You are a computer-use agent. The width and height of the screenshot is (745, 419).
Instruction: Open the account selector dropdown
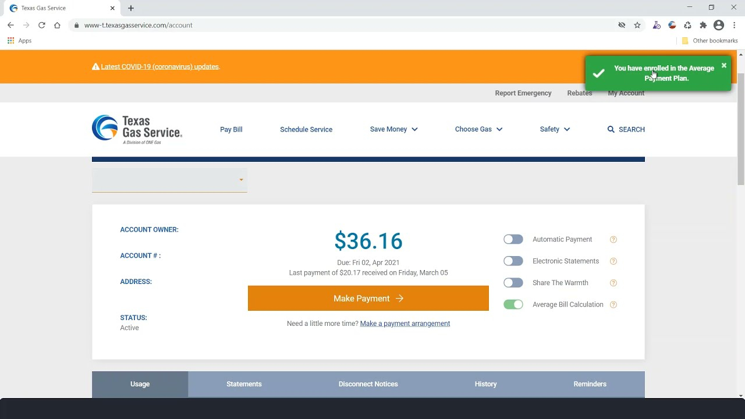pos(169,180)
